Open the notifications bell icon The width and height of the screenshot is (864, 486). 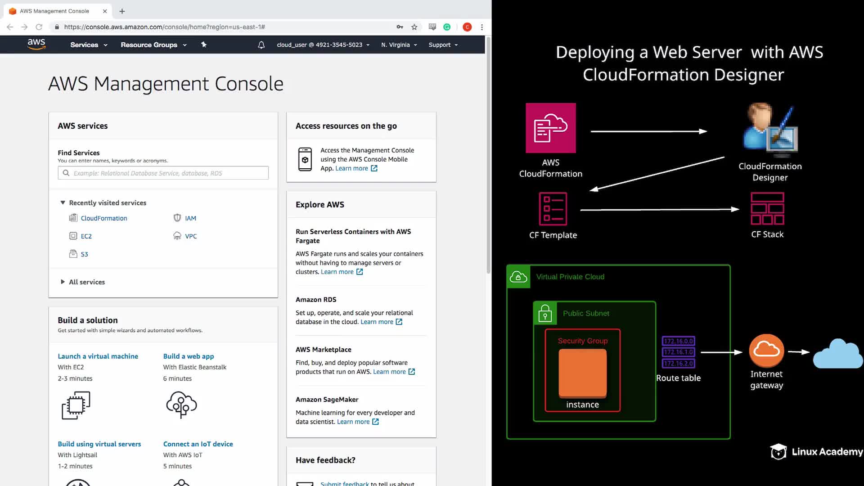pos(261,45)
